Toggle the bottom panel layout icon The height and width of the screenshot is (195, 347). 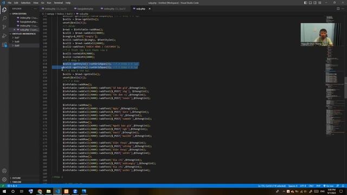(x=310, y=3)
